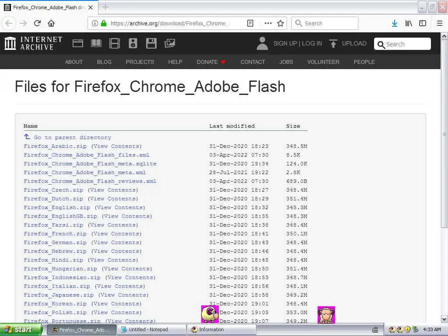Click the SIGN UP link
The image size is (448, 336).
pyautogui.click(x=285, y=43)
